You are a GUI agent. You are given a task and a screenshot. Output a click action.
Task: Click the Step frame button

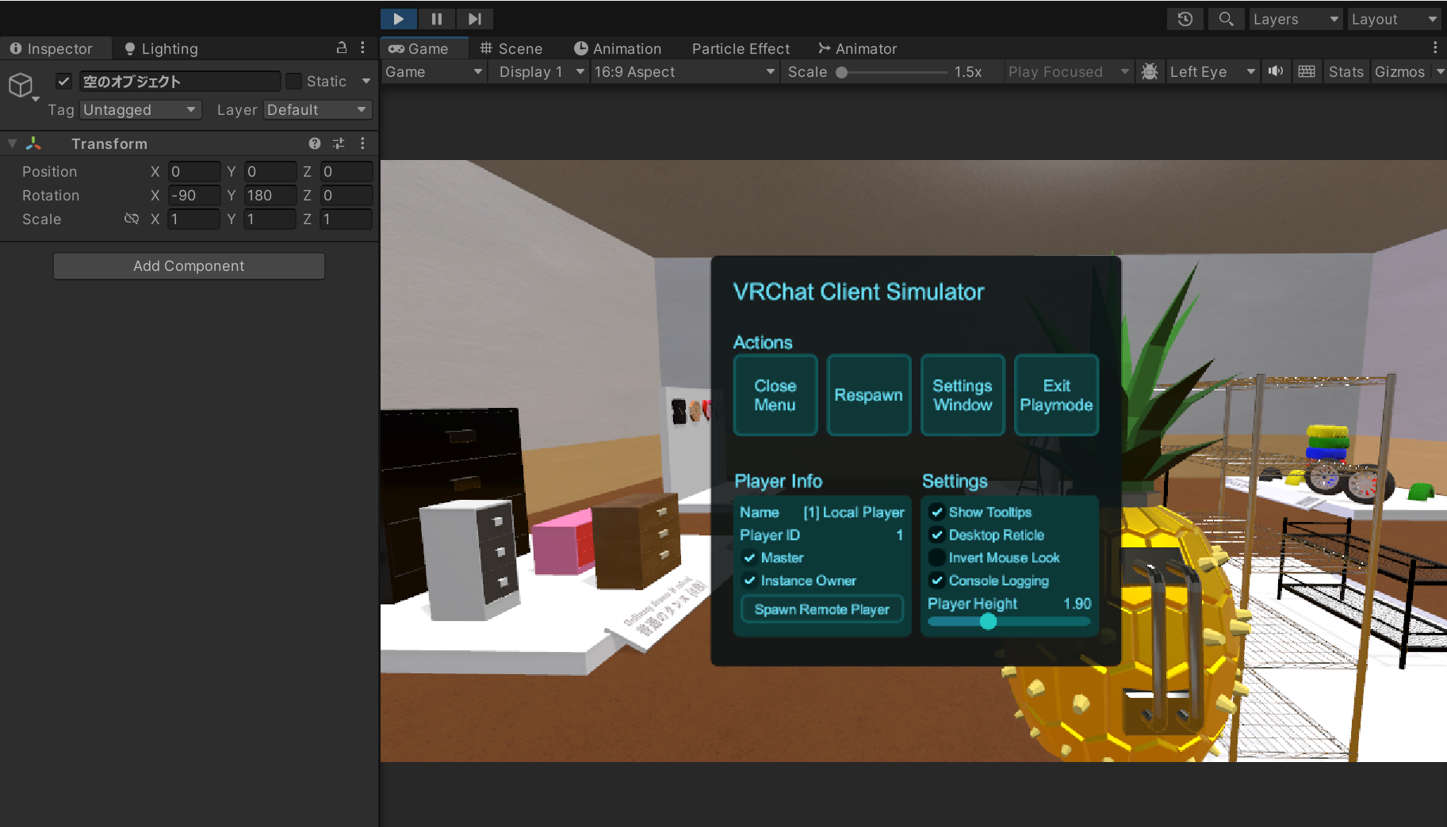474,18
